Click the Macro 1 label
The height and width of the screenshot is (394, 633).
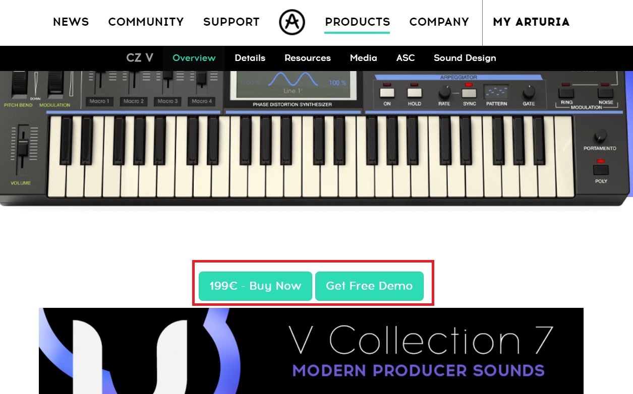pos(99,101)
